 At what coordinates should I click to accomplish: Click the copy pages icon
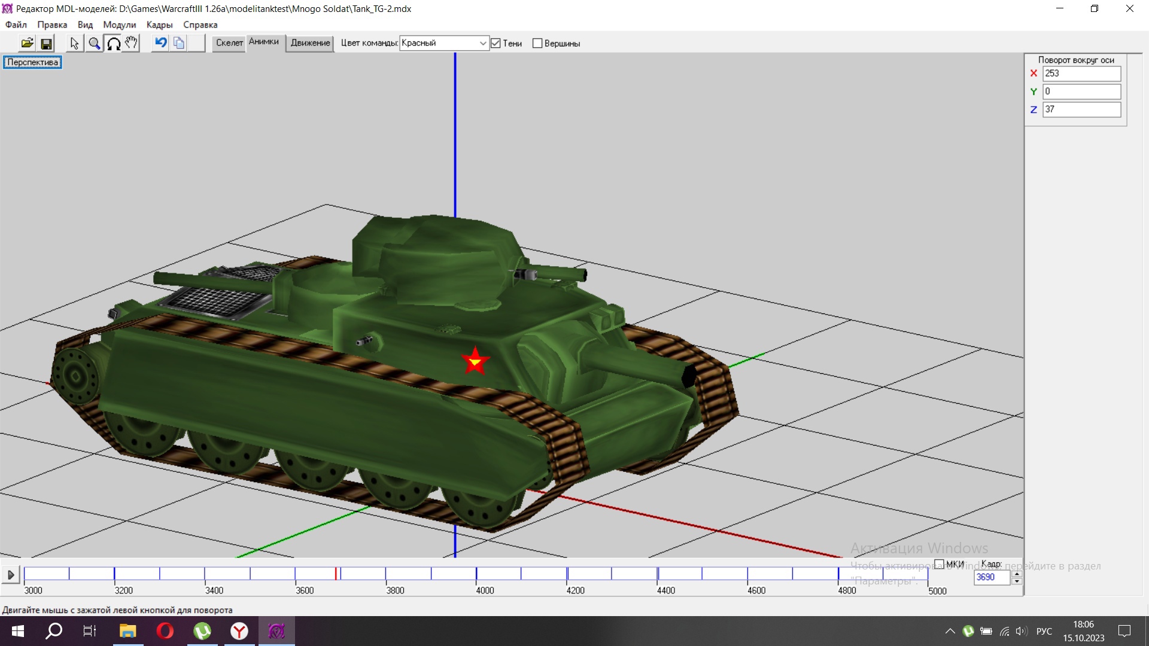tap(179, 42)
